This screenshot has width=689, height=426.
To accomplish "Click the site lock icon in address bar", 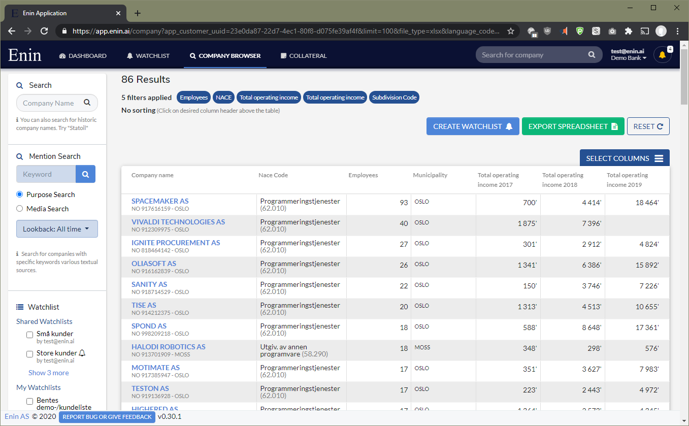I will pyautogui.click(x=64, y=31).
